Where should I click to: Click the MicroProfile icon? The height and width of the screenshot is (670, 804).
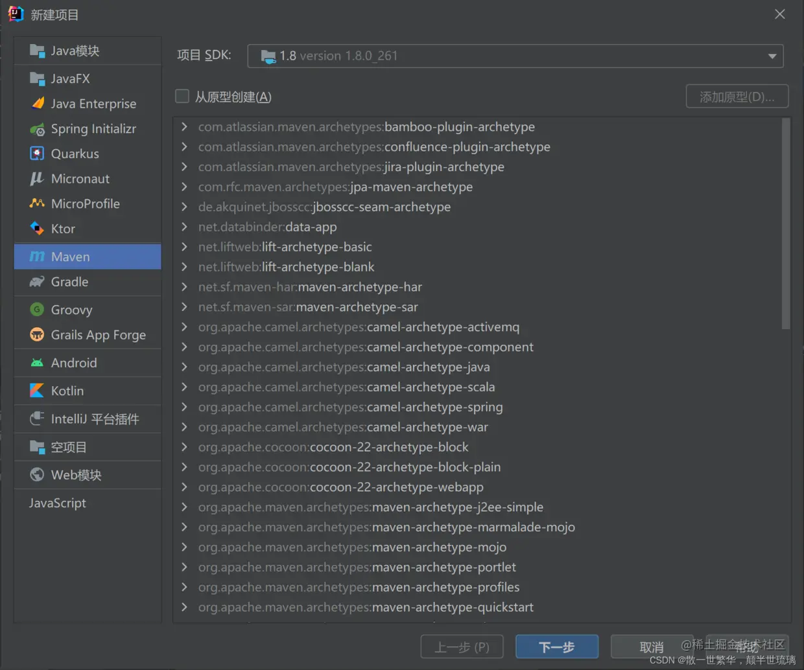tap(37, 203)
